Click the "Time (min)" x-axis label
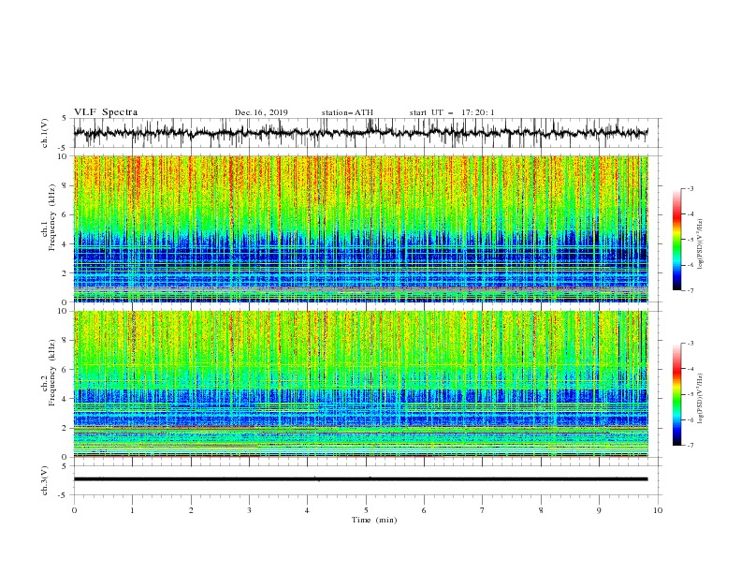The image size is (741, 573). click(x=374, y=520)
